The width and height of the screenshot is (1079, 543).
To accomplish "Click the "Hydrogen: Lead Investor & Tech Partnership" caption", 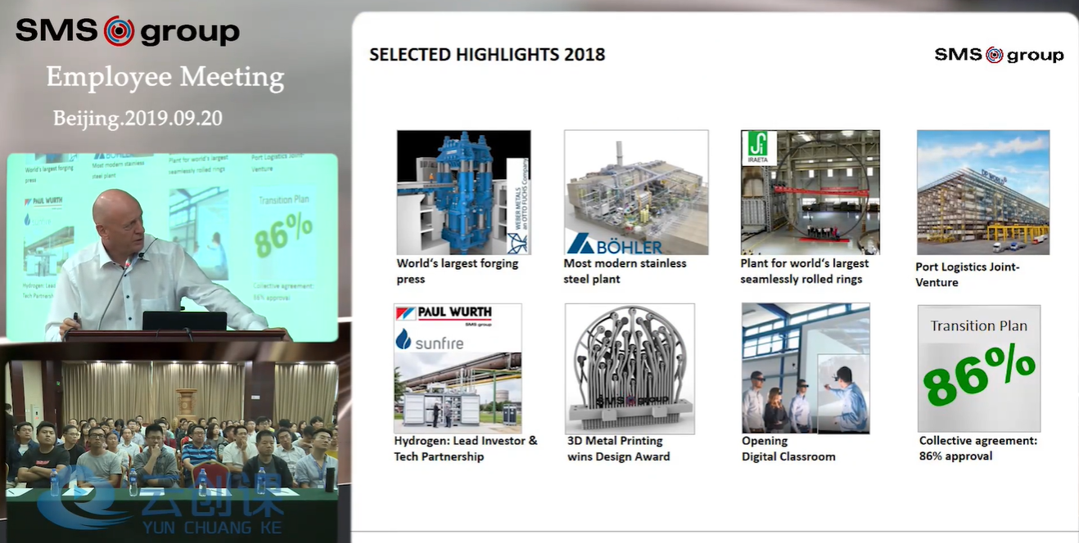I will click(466, 449).
